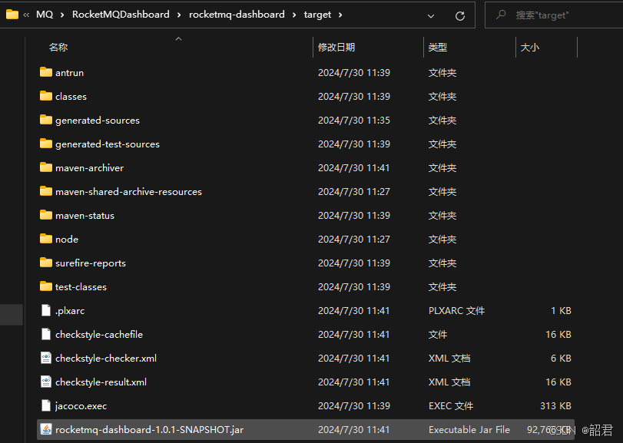Viewport: 623px width, 443px height.
Task: Sort files by 修改日期 column header
Action: [x=336, y=48]
